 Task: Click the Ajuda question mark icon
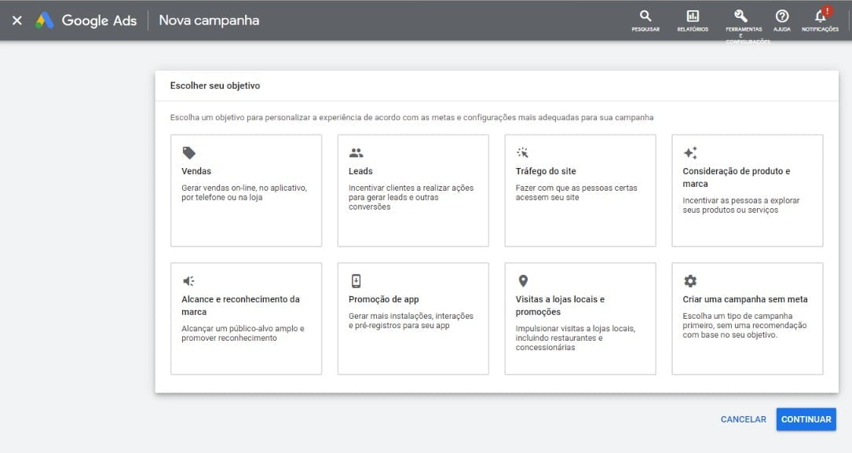point(782,16)
